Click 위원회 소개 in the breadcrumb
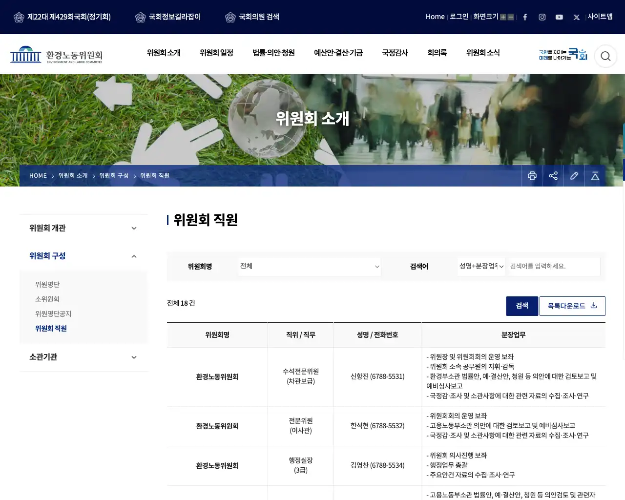Screen dimensions: 625x500 [73, 176]
